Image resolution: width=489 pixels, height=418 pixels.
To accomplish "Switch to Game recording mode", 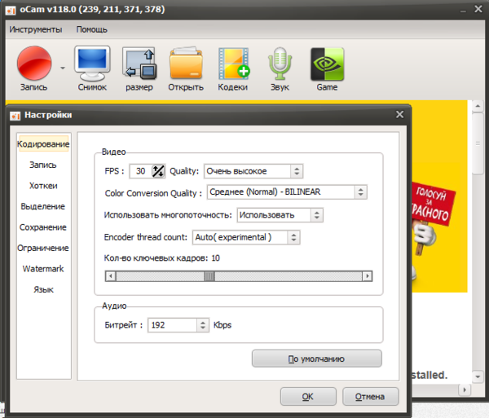I will [327, 68].
